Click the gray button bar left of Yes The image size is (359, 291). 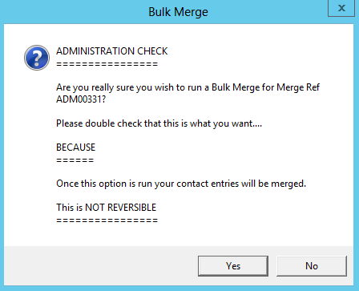[x=101, y=266]
